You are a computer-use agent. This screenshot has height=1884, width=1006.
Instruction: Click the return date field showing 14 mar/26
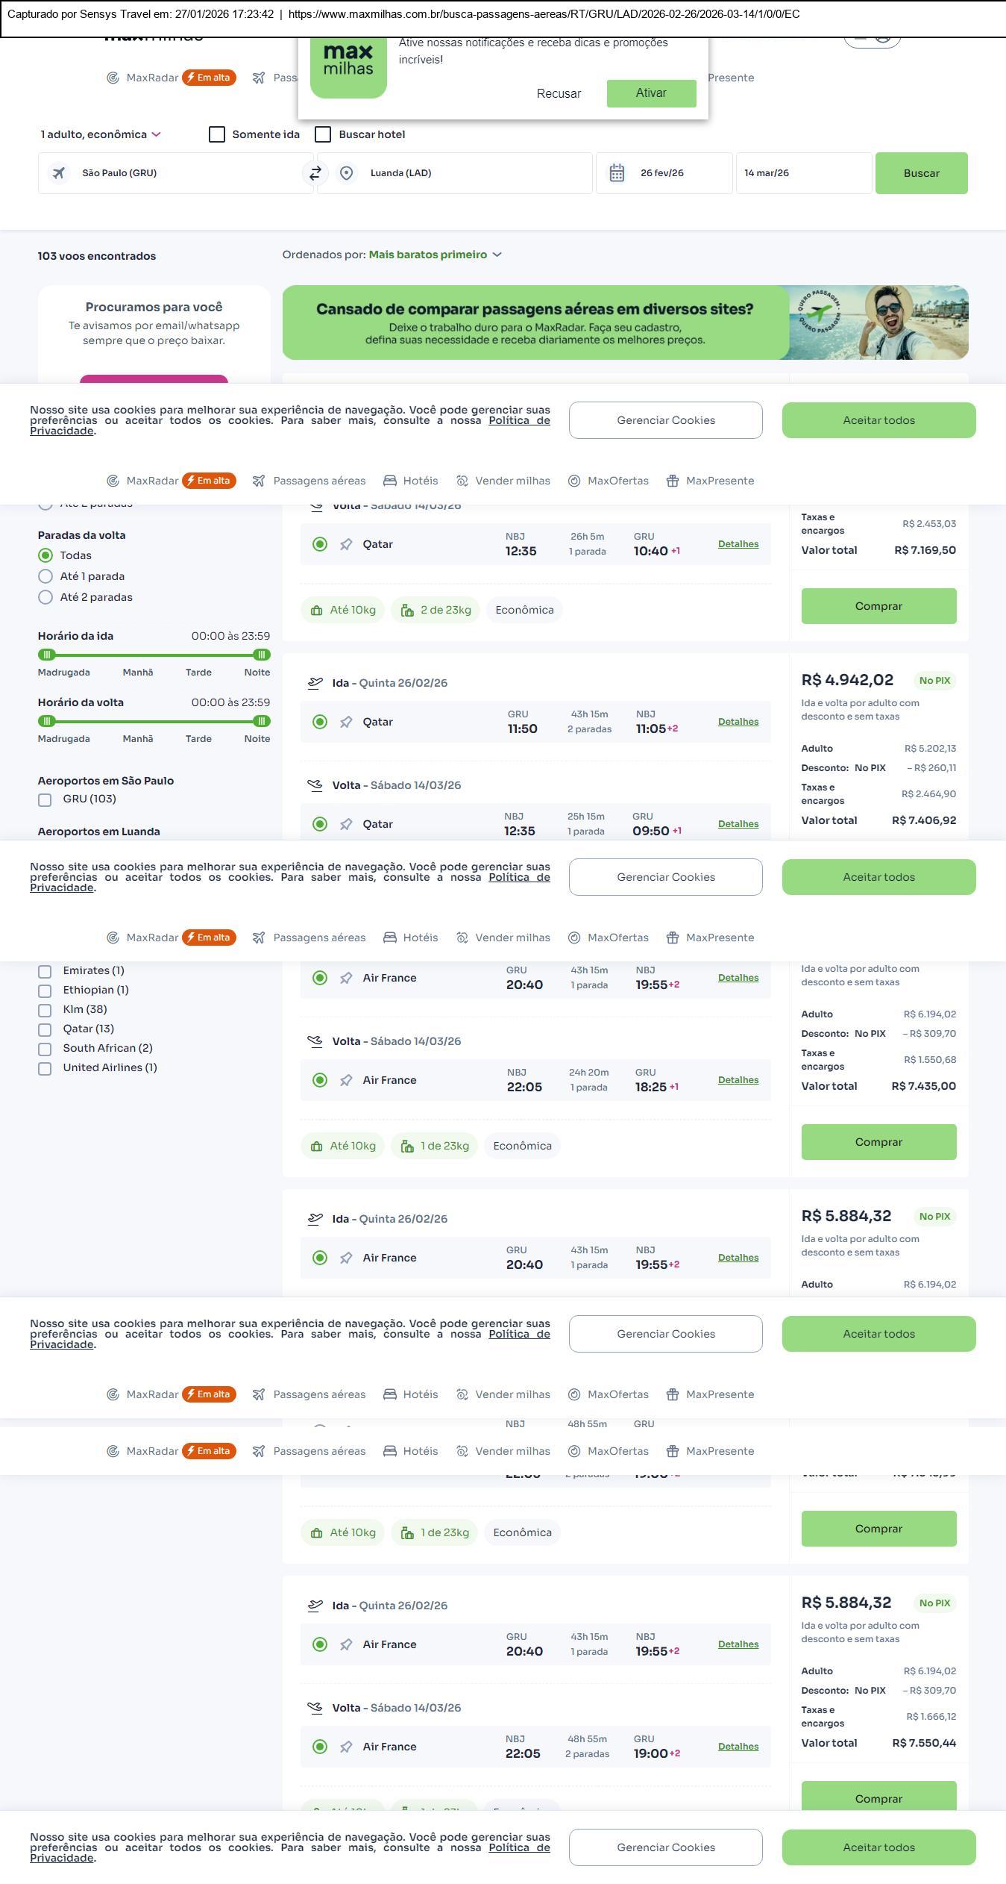coord(803,173)
